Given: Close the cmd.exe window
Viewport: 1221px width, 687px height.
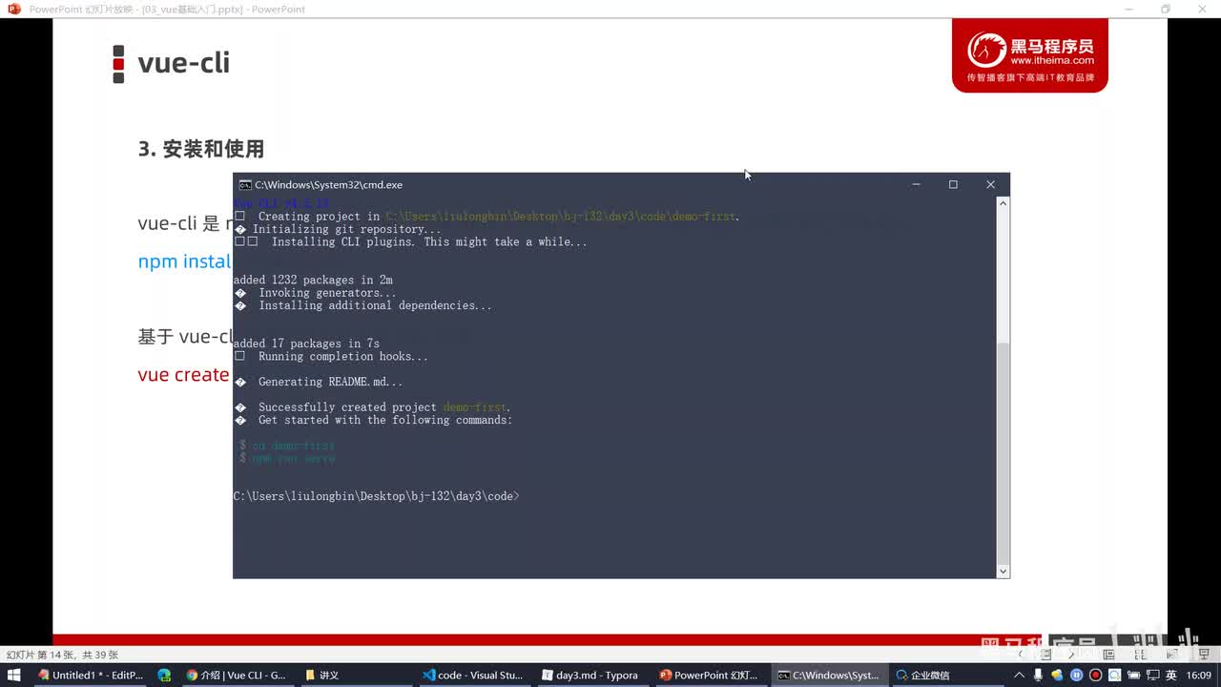Looking at the screenshot, I should coord(990,184).
